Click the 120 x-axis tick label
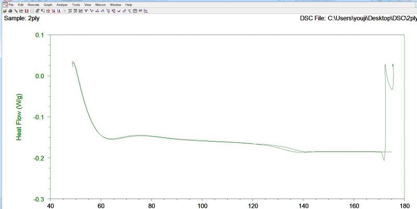 click(253, 206)
